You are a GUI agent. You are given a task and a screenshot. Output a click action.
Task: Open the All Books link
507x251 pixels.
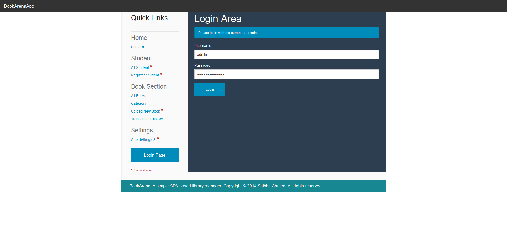coord(138,96)
